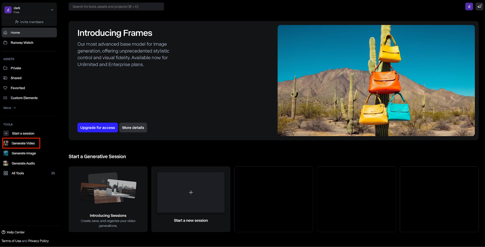Open Shared assets
Image resolution: width=485 pixels, height=247 pixels.
(16, 78)
